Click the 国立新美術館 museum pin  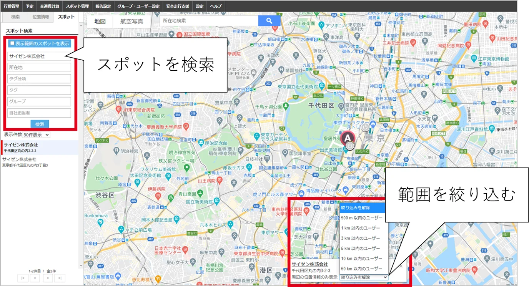(217, 201)
